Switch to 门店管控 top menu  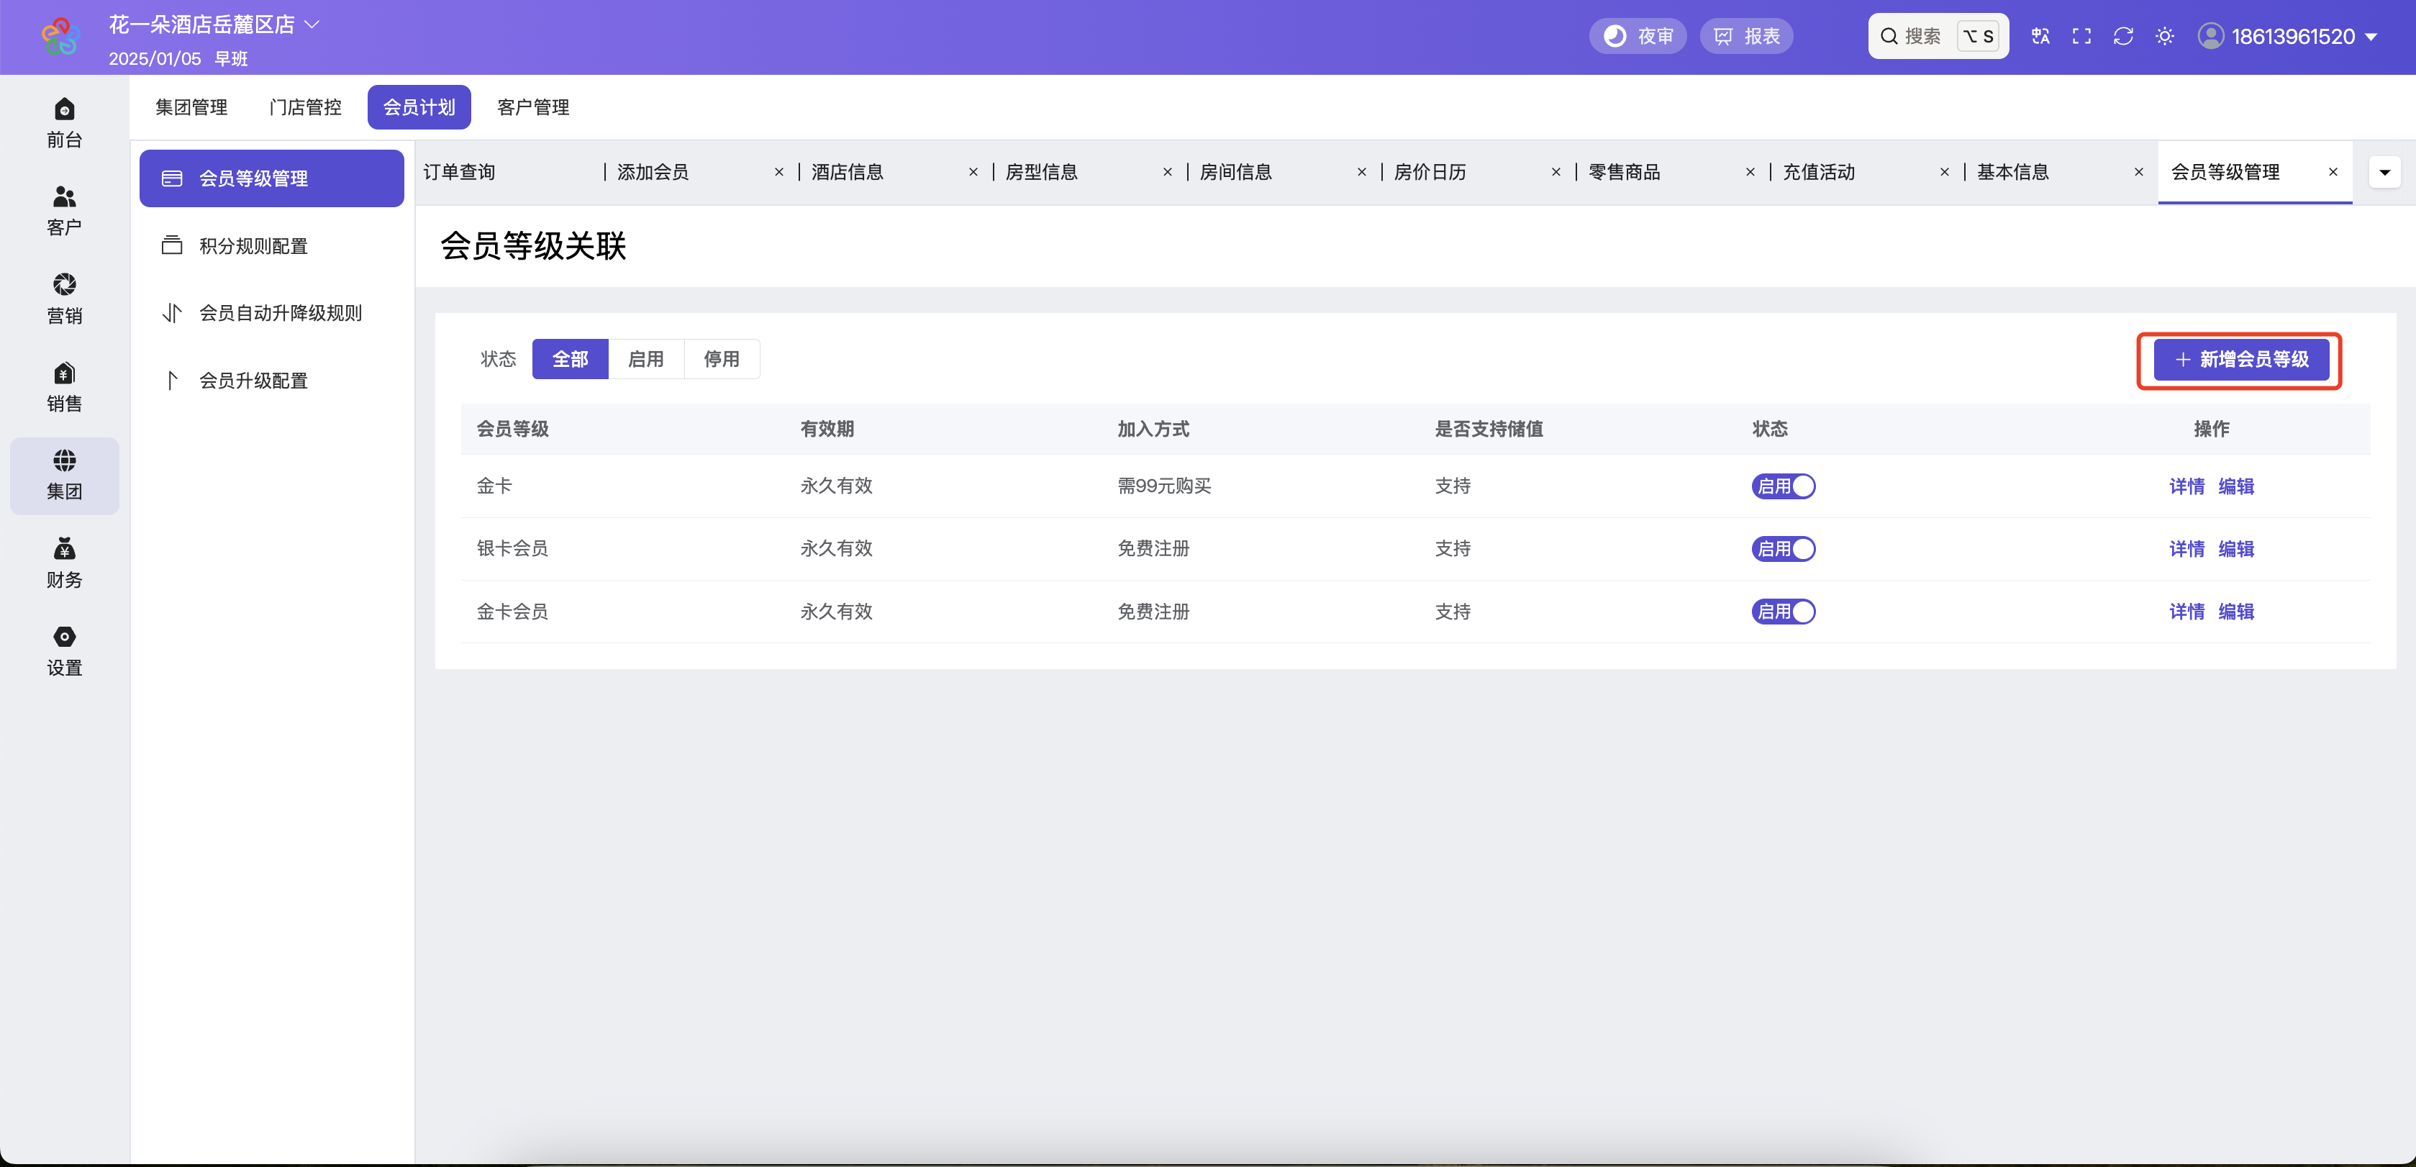click(x=305, y=107)
